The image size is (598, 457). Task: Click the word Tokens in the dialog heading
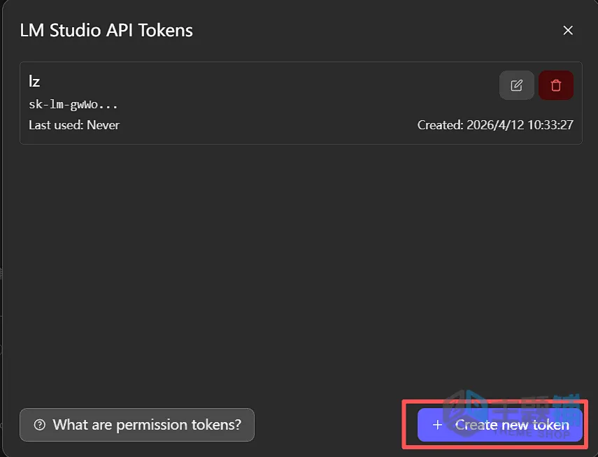pyautogui.click(x=166, y=31)
